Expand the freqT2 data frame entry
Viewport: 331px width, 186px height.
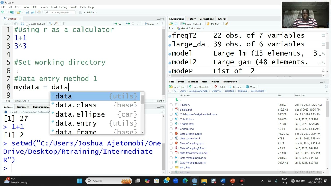(x=170, y=36)
